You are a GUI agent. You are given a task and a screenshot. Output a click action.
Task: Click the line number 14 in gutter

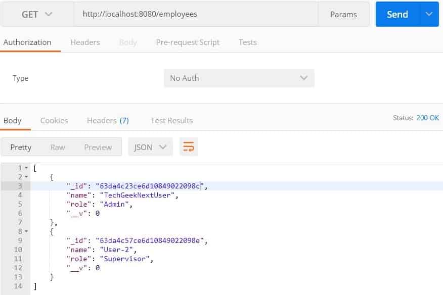(18, 286)
